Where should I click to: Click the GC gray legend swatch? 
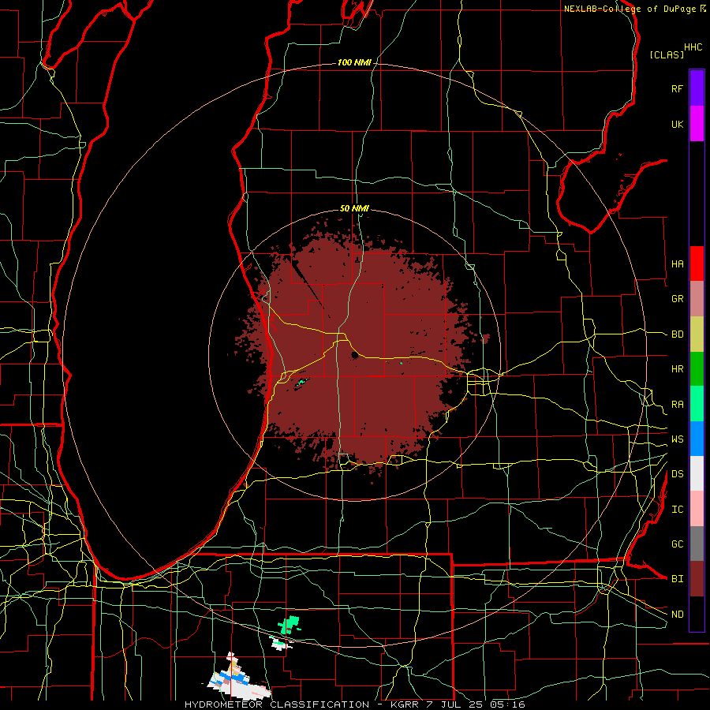697,544
